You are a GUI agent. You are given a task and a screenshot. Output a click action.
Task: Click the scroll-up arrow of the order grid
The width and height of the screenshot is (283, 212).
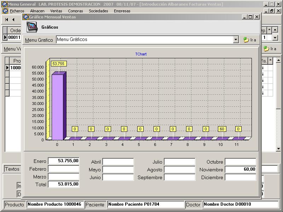[x=275, y=30]
